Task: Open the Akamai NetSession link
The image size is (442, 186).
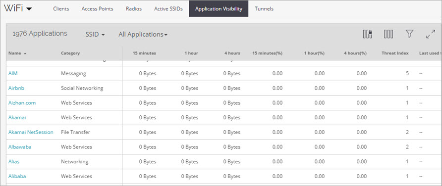Action: coord(31,132)
